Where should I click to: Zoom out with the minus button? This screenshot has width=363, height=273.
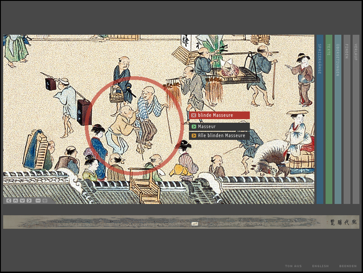click(x=38, y=200)
